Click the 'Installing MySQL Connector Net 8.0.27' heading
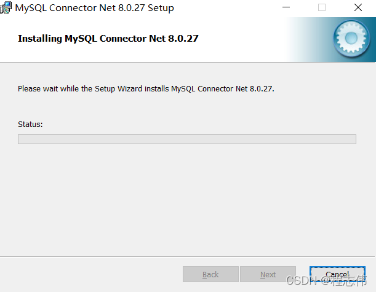The image size is (376, 292). [x=108, y=39]
